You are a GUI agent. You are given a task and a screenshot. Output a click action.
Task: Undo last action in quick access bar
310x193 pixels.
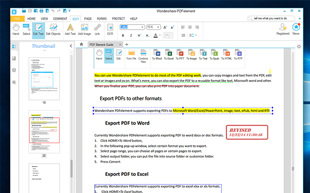coord(53,11)
